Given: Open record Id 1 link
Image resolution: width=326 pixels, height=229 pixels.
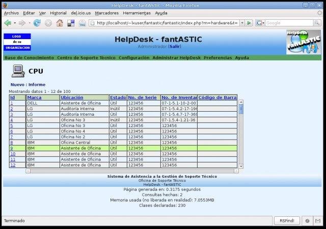Looking at the screenshot, I should point(12,103).
